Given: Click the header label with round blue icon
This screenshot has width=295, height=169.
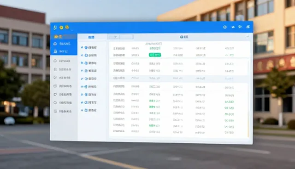Looking at the screenshot, I should click(x=184, y=37).
